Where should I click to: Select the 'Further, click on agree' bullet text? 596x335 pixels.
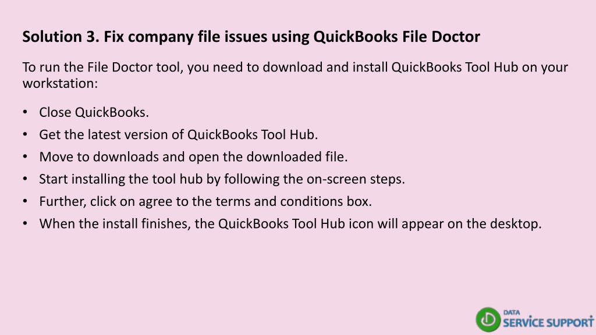205,201
